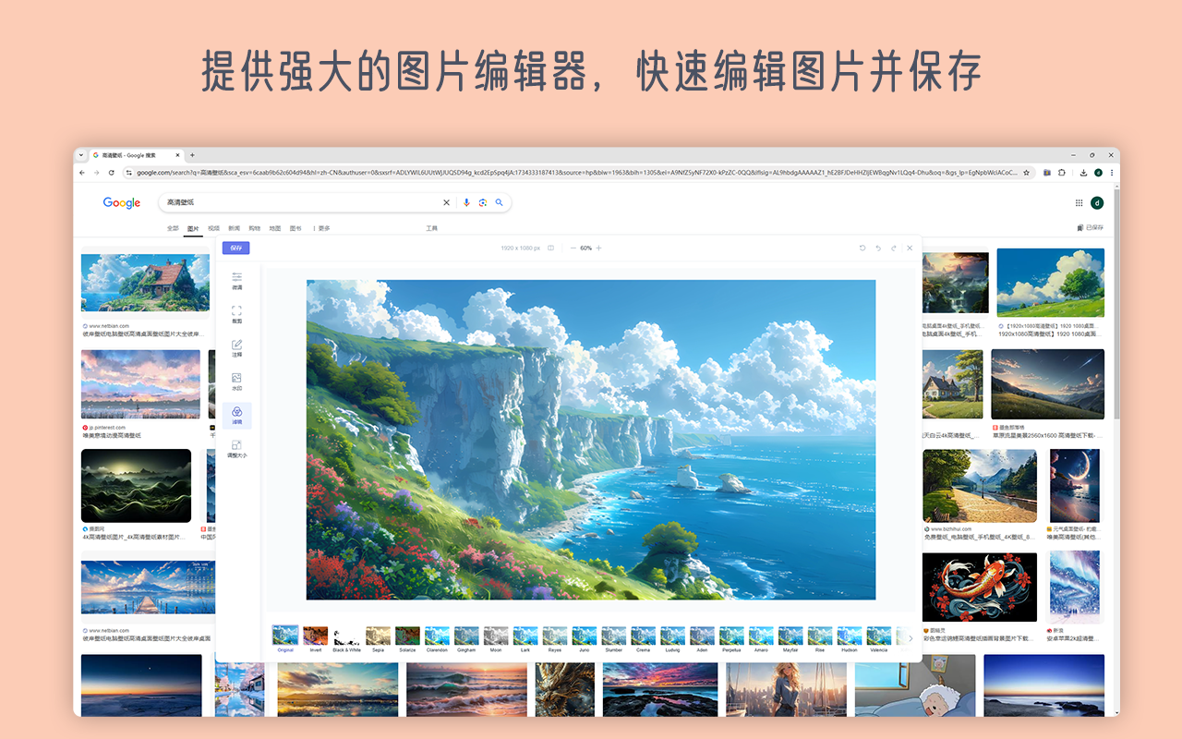Toggle split-view preview next to canvas dimensions
The width and height of the screenshot is (1182, 739).
tap(550, 248)
